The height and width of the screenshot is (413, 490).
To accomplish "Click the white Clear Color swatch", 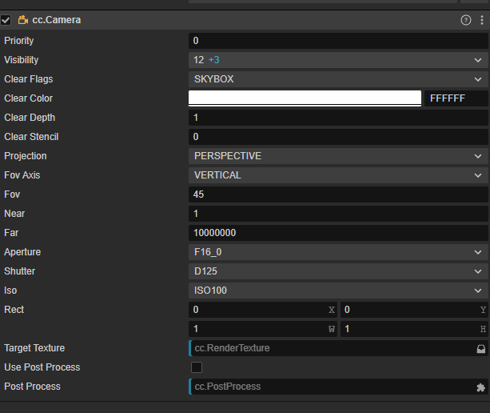I will pos(305,98).
